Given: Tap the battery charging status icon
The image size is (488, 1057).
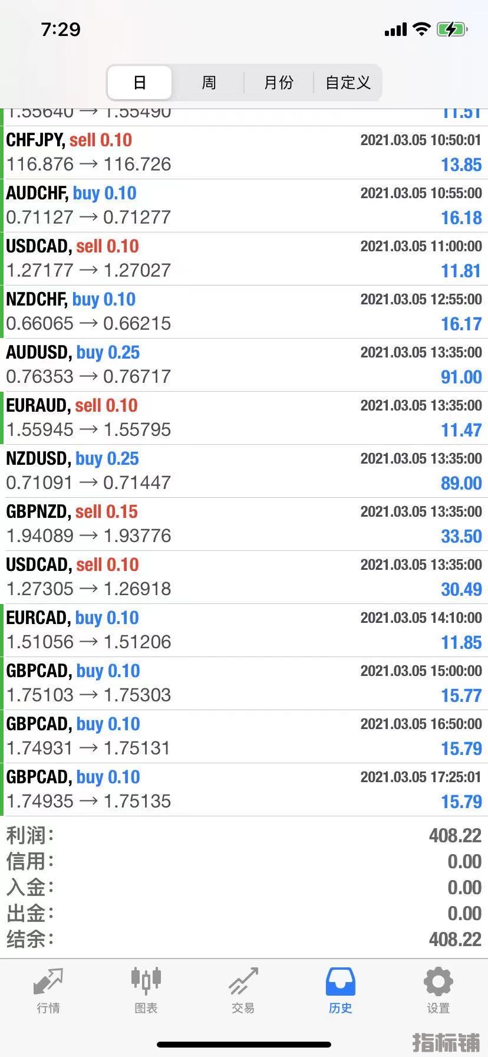Looking at the screenshot, I should pos(452,29).
